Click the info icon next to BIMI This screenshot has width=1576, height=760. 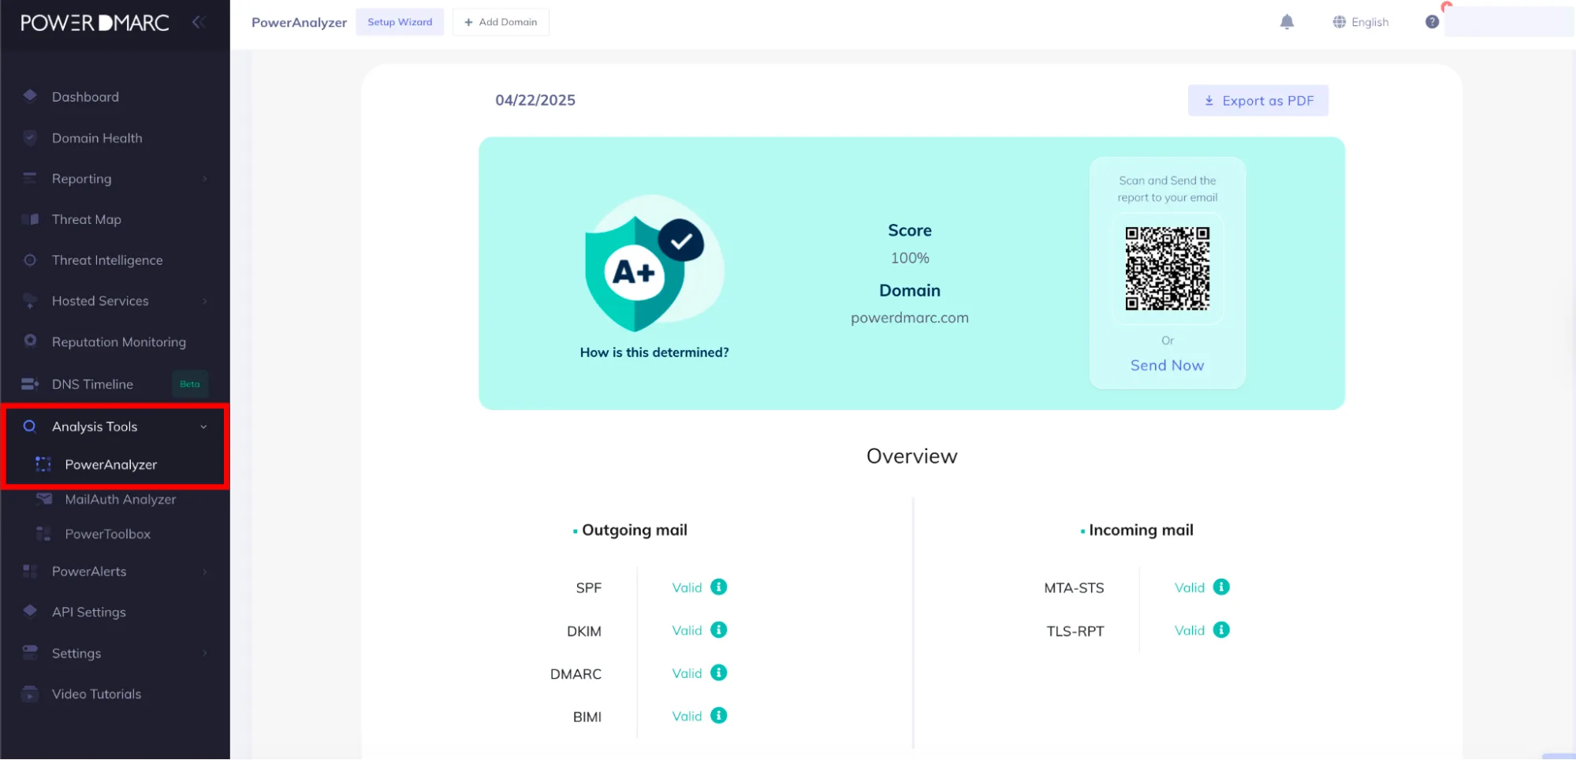coord(718,715)
